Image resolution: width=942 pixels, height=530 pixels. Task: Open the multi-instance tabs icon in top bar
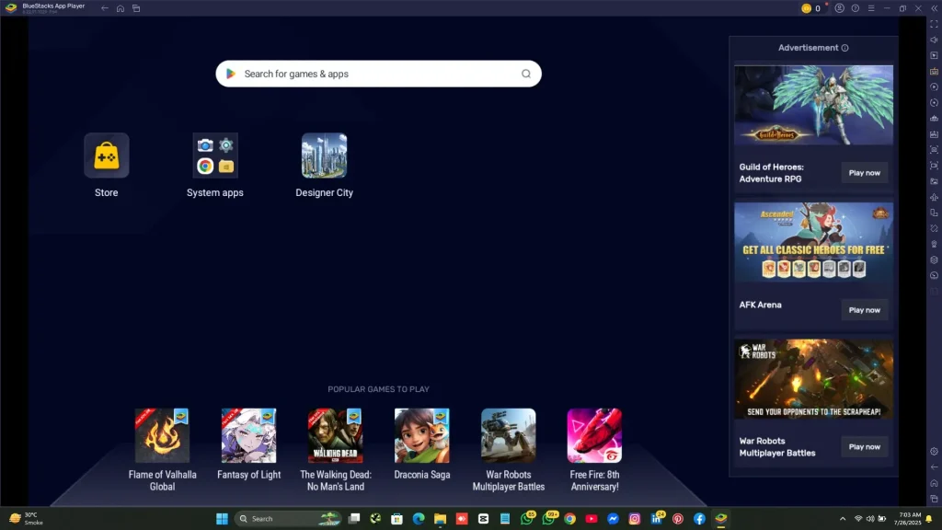click(136, 8)
